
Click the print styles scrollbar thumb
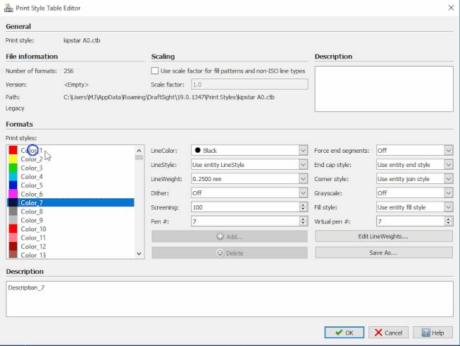[139, 158]
